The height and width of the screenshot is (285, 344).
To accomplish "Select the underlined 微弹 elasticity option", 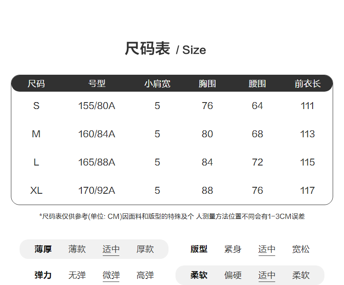I will coord(111,275).
